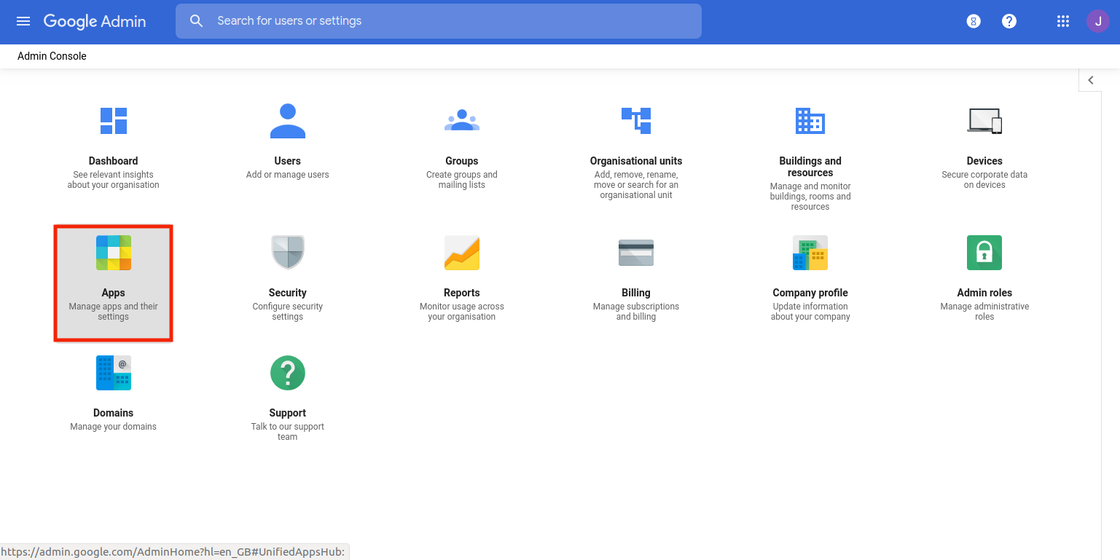Open the Reports chart icon
Viewport: 1120px width, 560px height.
(462, 253)
